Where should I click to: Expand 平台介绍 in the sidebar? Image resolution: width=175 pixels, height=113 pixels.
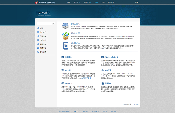click(x=43, y=32)
